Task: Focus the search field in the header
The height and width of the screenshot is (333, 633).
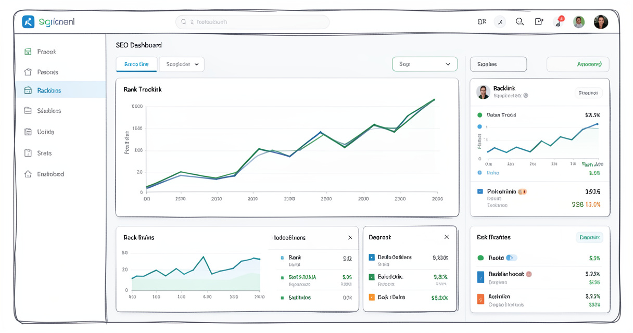Action: point(252,22)
